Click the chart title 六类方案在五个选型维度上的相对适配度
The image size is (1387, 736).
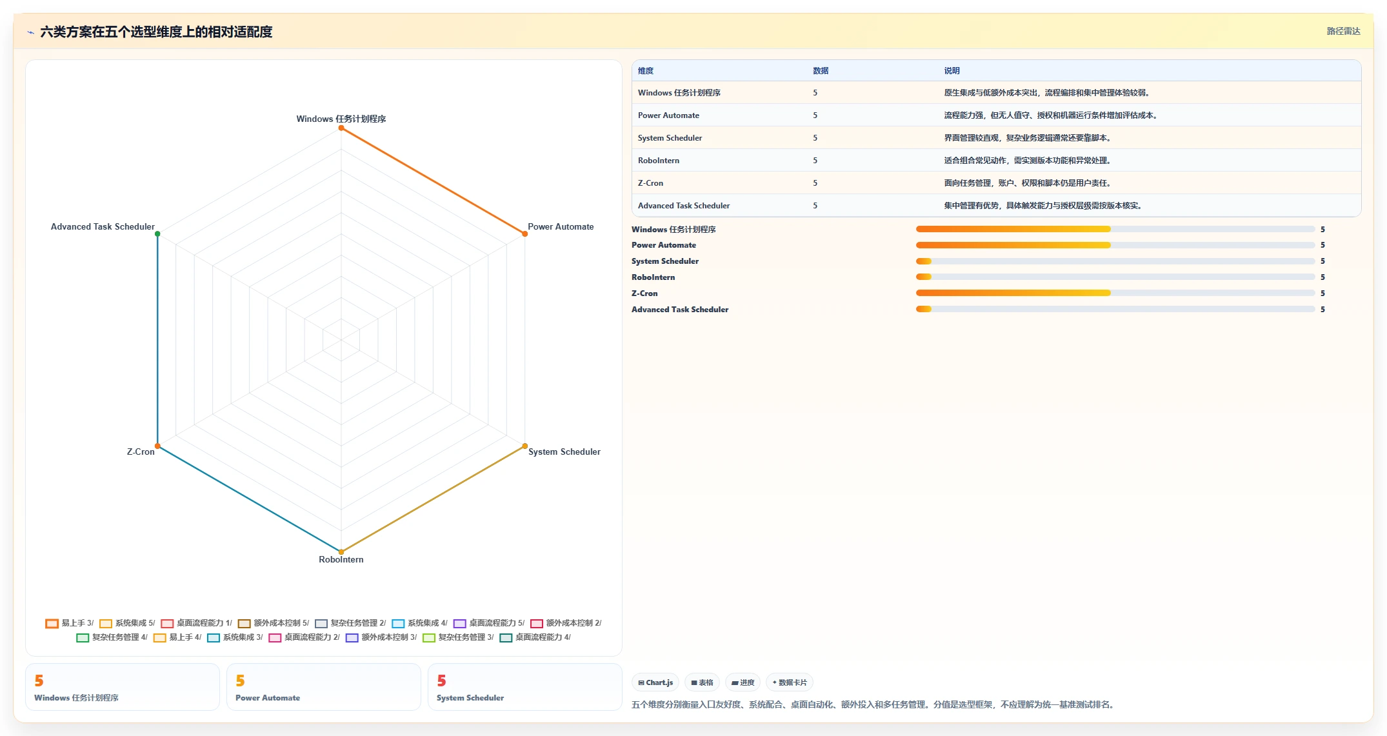click(156, 32)
